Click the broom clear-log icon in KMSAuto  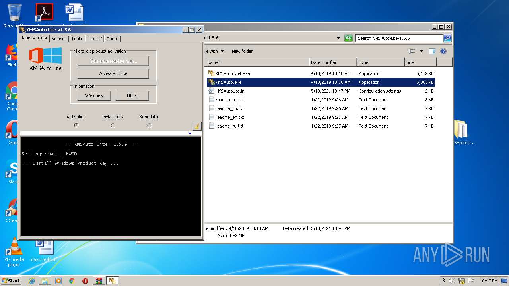click(x=197, y=126)
